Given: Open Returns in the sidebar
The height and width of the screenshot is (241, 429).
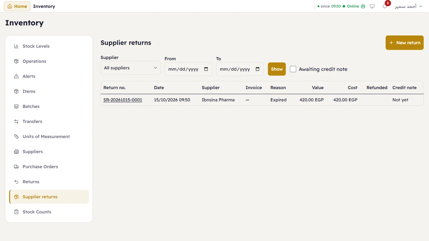Looking at the screenshot, I should 49,182.
